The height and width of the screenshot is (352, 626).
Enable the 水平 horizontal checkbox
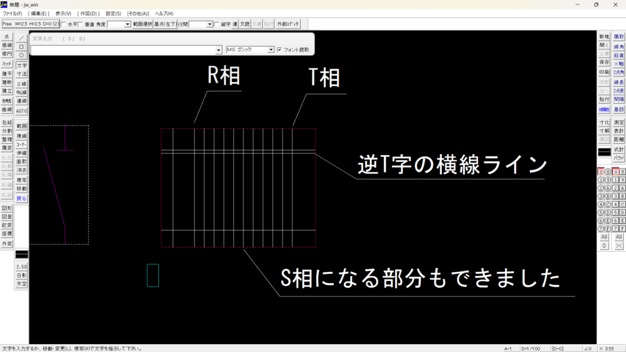64,24
